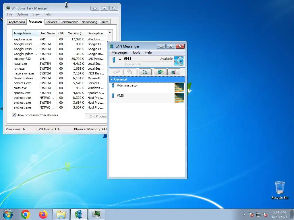Click the start chat conversation toolbar button
Image resolution: width=294 pixels, height=220 pixels.
117,72
